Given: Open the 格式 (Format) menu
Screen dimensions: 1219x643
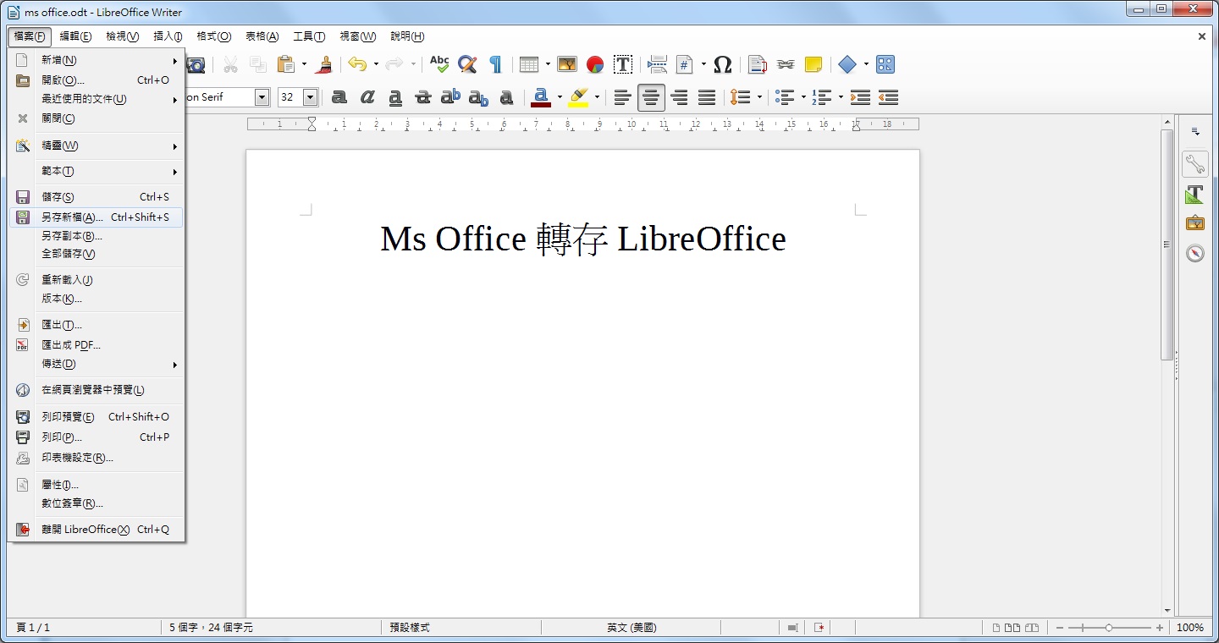Looking at the screenshot, I should coord(213,36).
